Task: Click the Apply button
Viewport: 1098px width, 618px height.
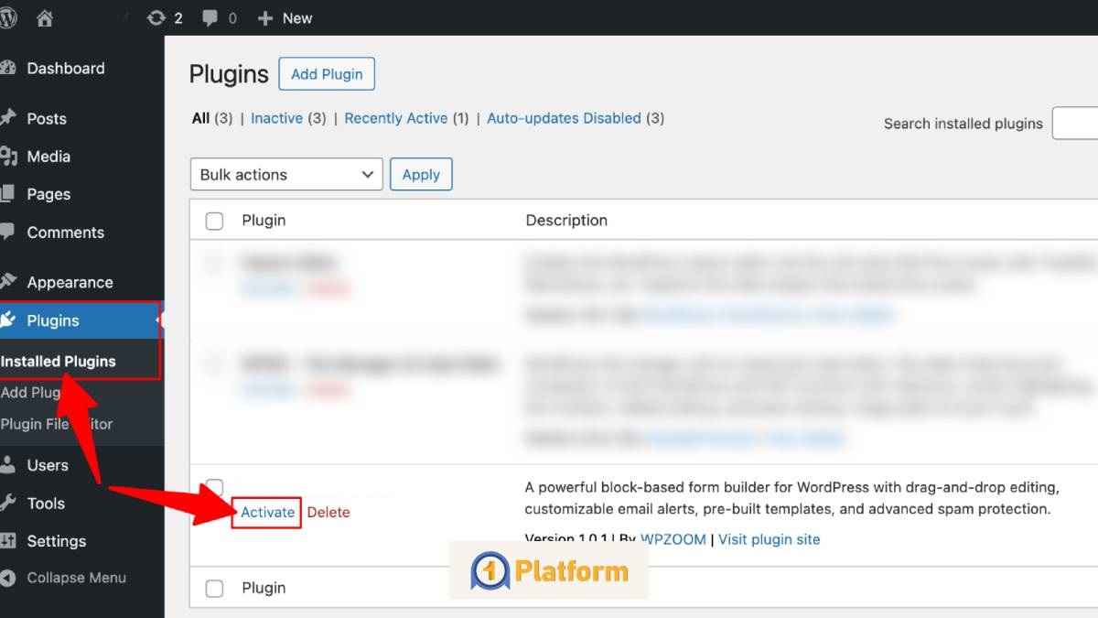Action: [421, 175]
